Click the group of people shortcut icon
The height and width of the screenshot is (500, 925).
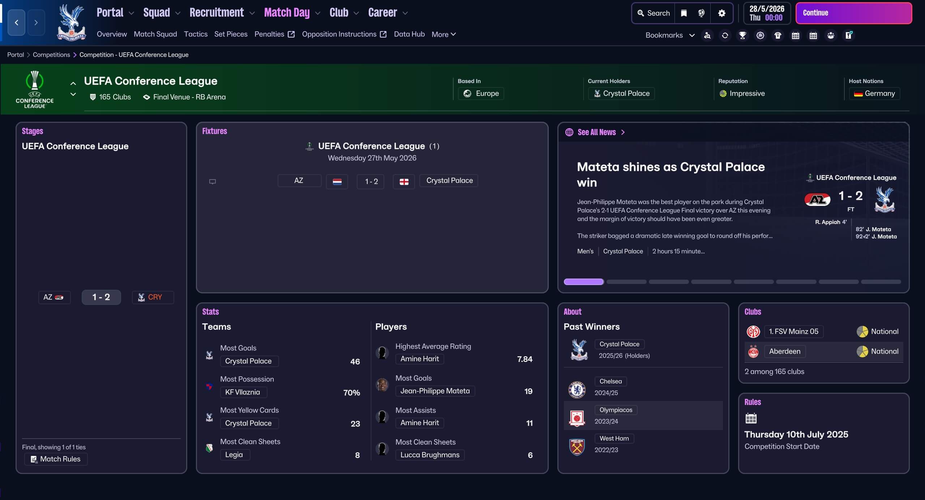831,35
